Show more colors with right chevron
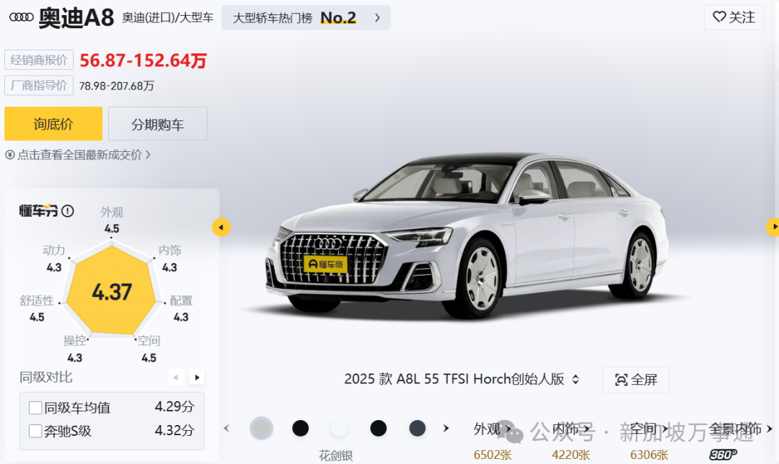This screenshot has height=464, width=779. 446,428
